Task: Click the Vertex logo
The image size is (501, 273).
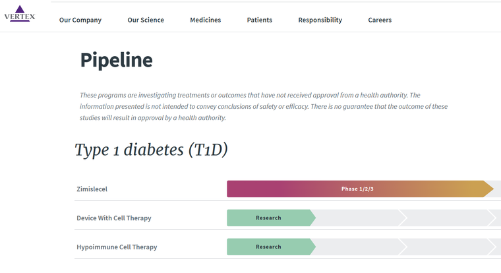Action: 20,14
